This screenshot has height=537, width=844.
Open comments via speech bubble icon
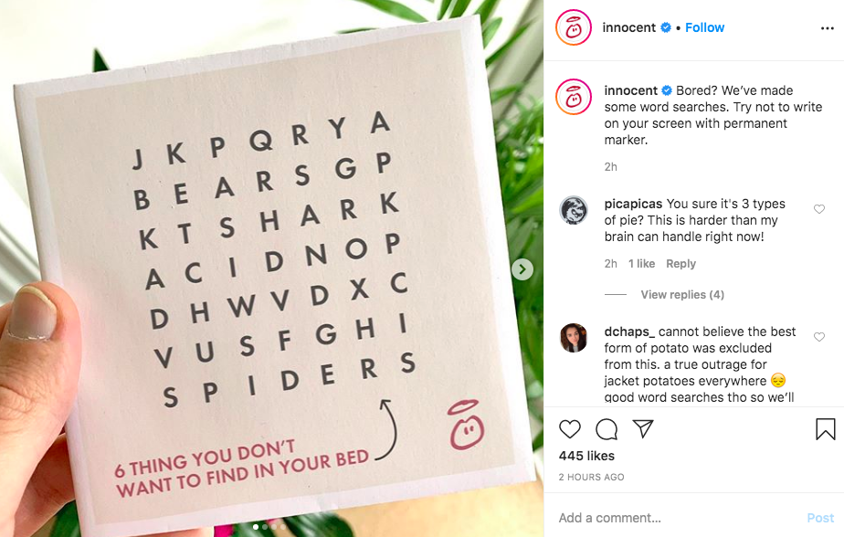click(607, 429)
